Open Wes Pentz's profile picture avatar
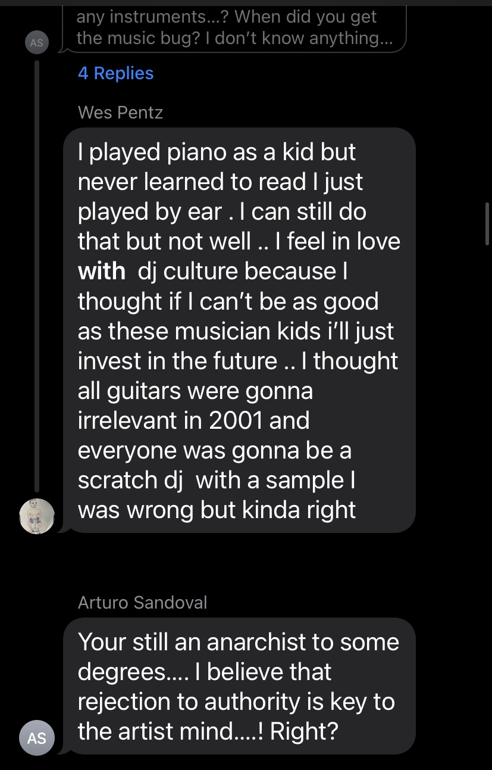This screenshot has width=492, height=770. pyautogui.click(x=37, y=516)
